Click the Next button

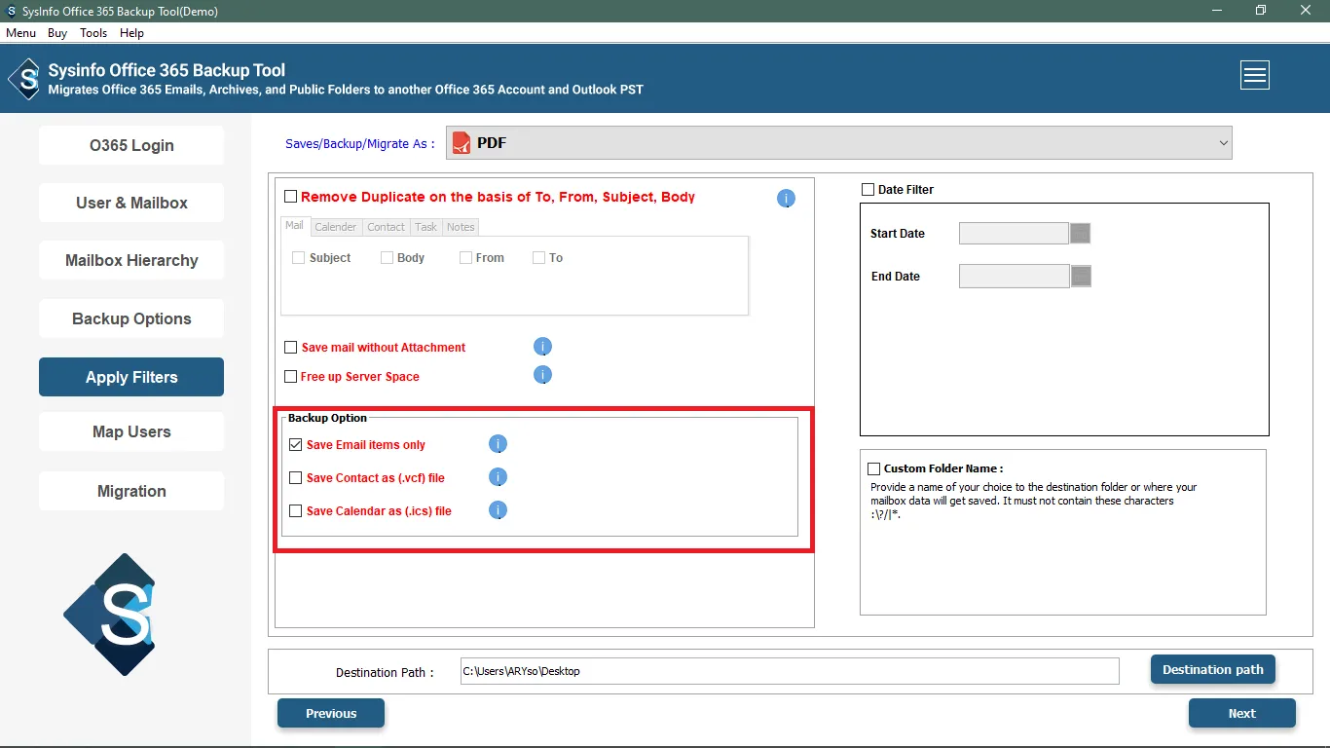1241,713
